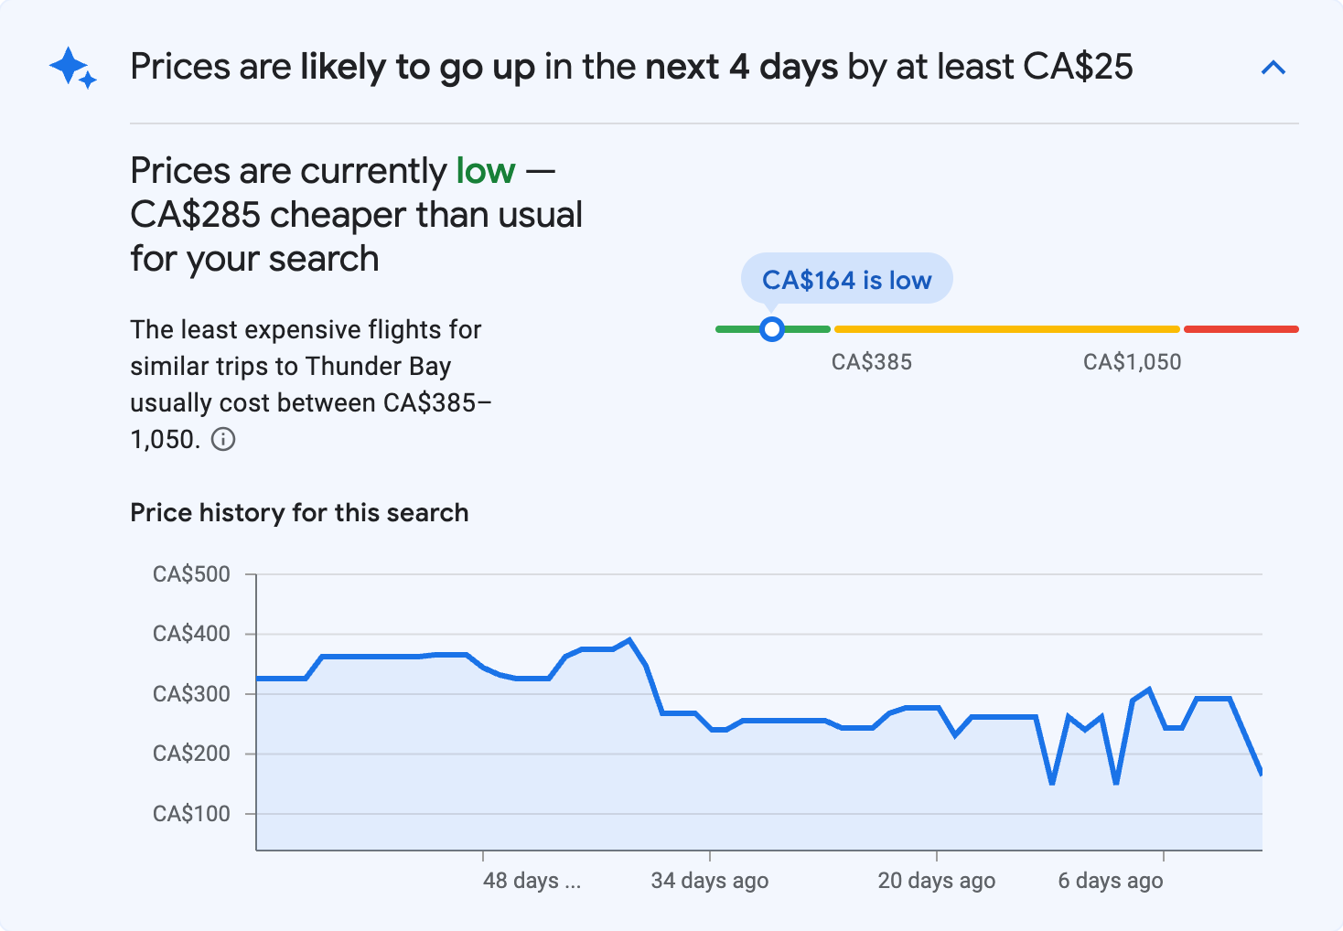Click the lowest dip in the price history chart
This screenshot has width=1343, height=931.
1051,783
